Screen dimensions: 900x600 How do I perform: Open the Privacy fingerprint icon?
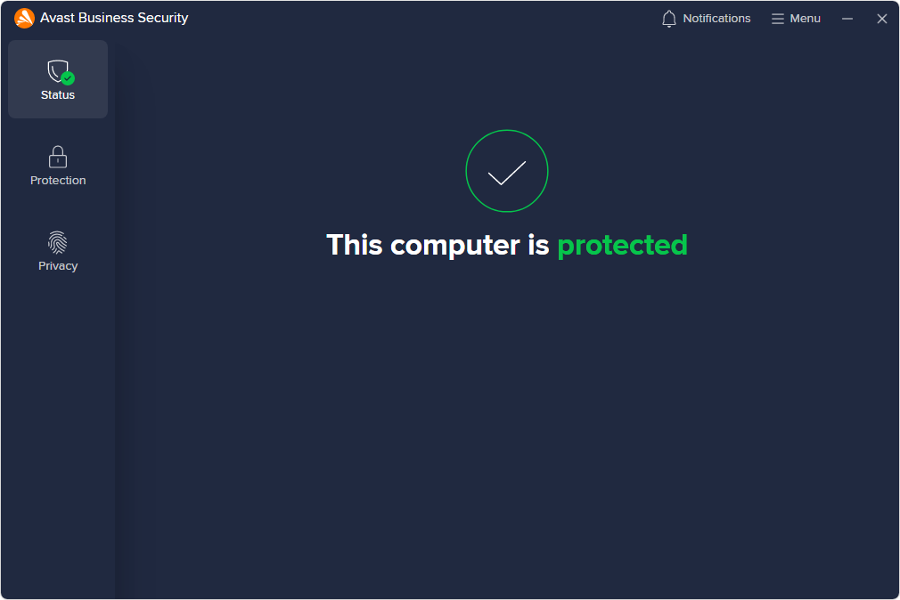click(x=58, y=242)
